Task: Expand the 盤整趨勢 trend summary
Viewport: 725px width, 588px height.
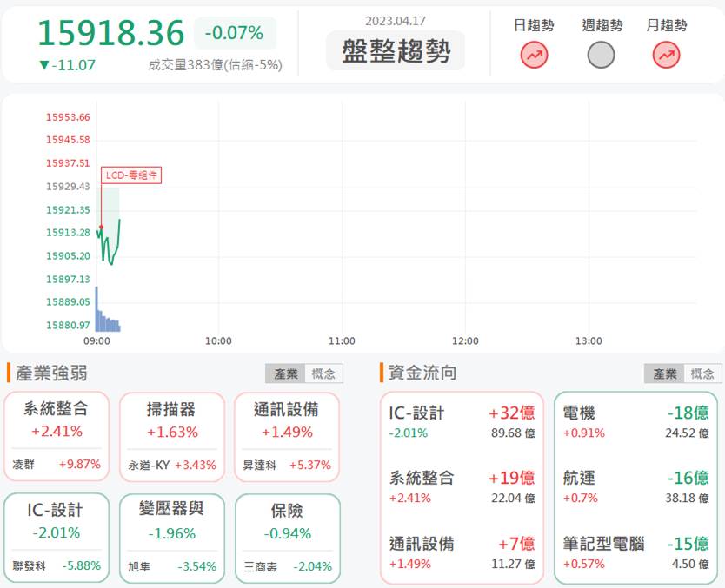Action: click(396, 50)
